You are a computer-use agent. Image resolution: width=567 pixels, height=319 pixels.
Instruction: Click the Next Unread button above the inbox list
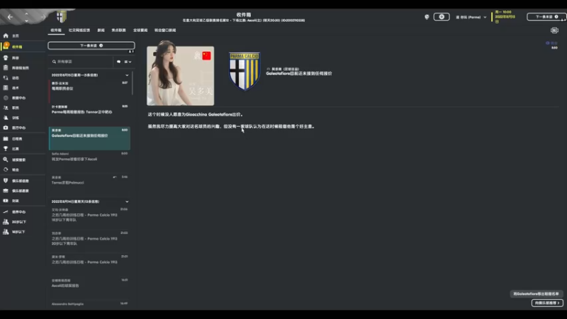[91, 45]
